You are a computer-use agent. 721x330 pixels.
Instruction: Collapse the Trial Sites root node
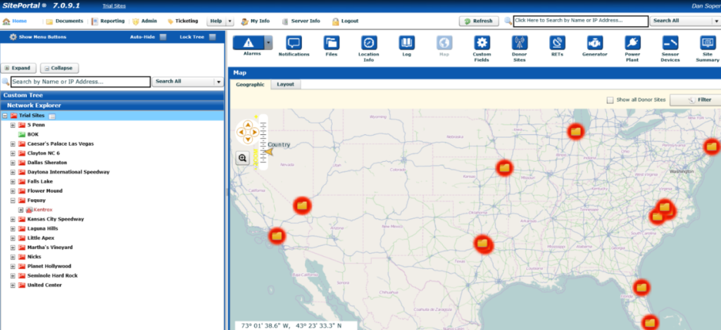[x=5, y=116]
